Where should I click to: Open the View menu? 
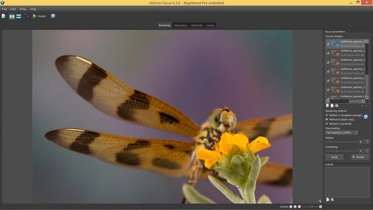tap(23, 9)
